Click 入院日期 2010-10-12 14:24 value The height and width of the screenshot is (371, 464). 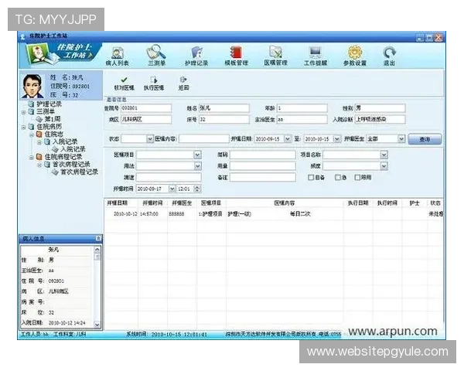(x=67, y=323)
